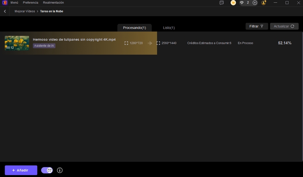Open the user account profile icon
This screenshot has width=303, height=177.
point(264,3)
